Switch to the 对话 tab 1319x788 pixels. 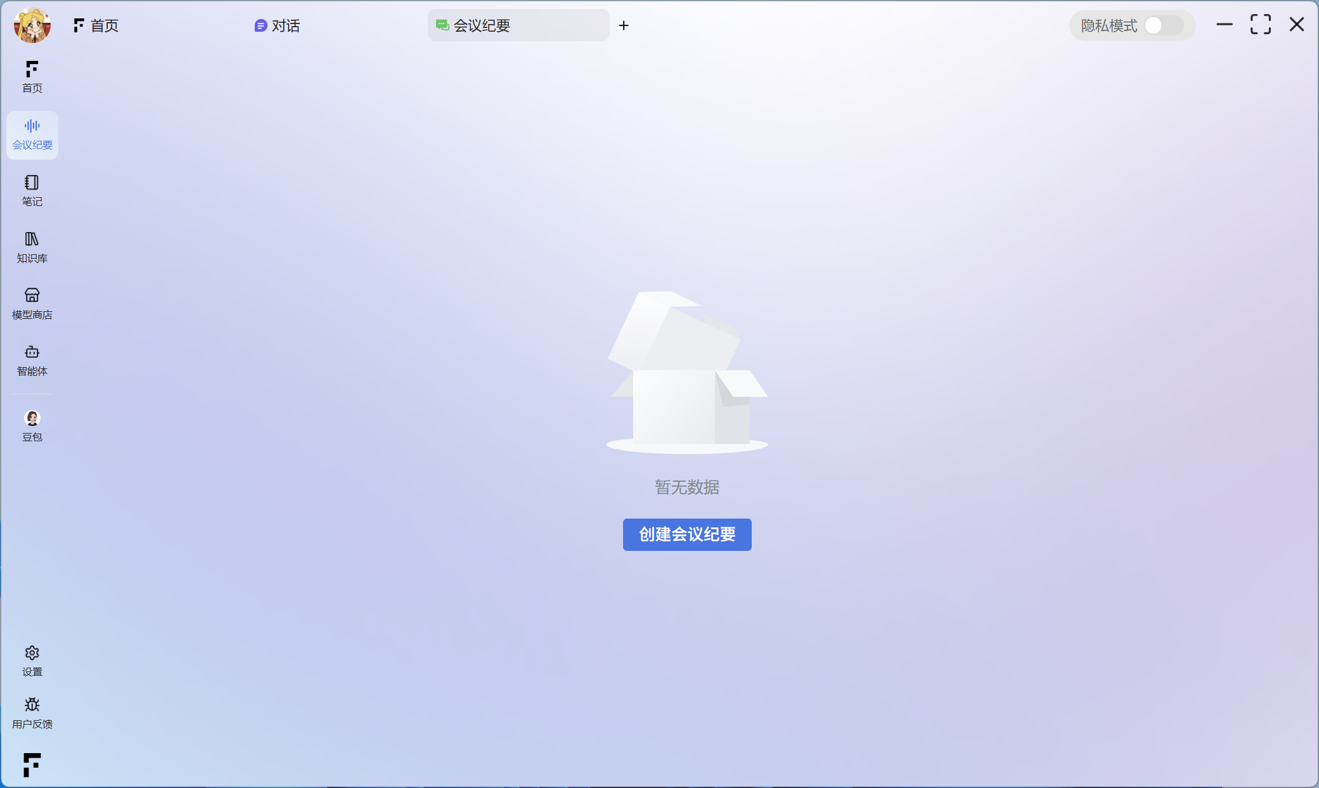(277, 25)
